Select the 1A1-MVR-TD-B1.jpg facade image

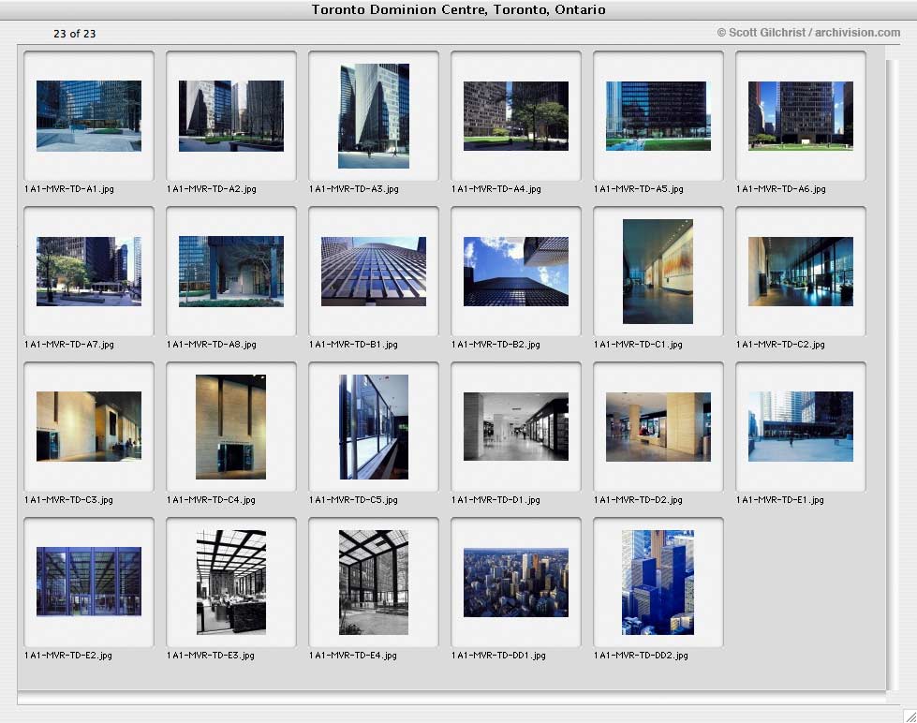pyautogui.click(x=374, y=272)
